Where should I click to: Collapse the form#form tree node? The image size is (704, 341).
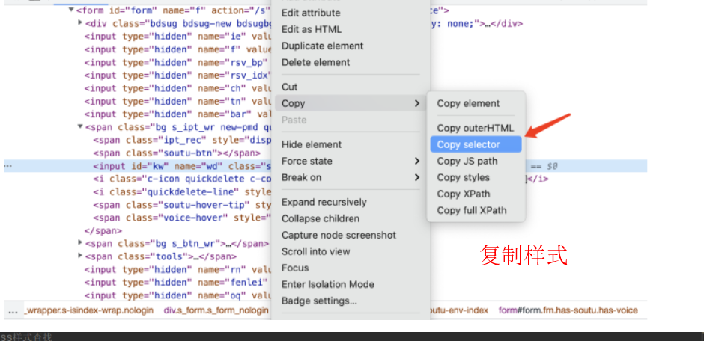click(x=71, y=10)
